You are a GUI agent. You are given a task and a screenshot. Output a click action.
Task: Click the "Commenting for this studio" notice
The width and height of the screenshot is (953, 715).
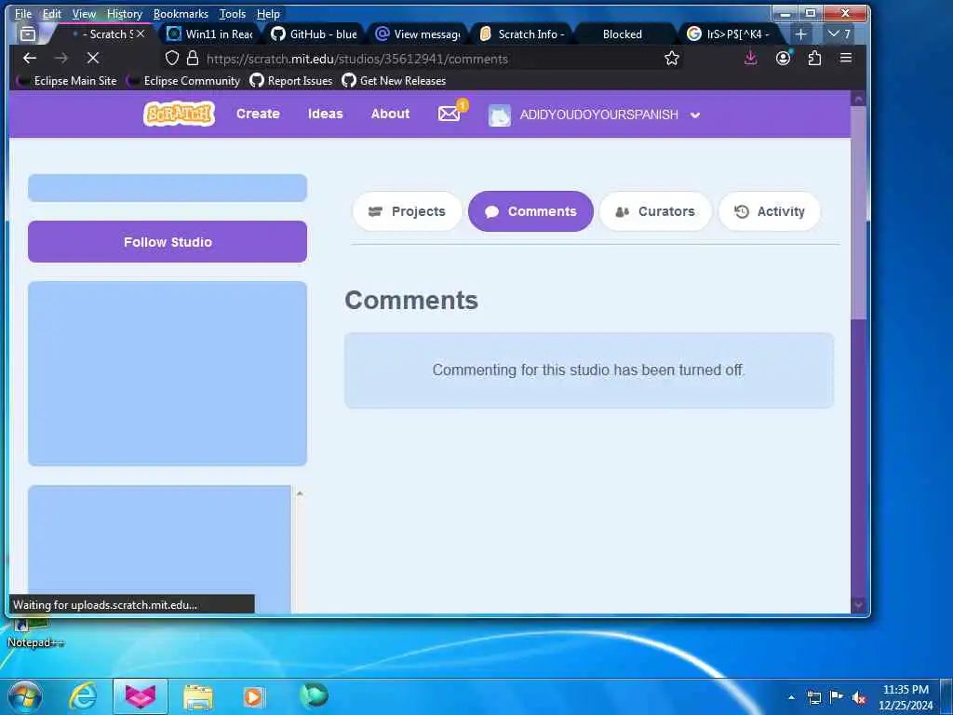588,371
